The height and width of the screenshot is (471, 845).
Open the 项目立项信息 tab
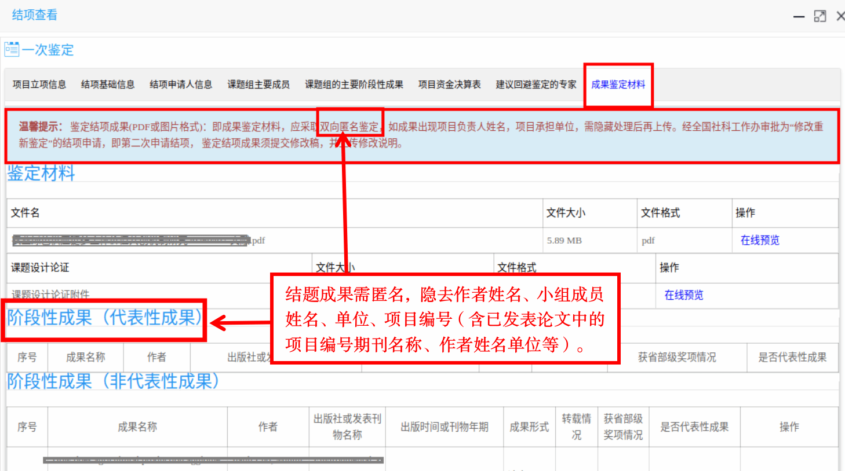click(x=39, y=84)
